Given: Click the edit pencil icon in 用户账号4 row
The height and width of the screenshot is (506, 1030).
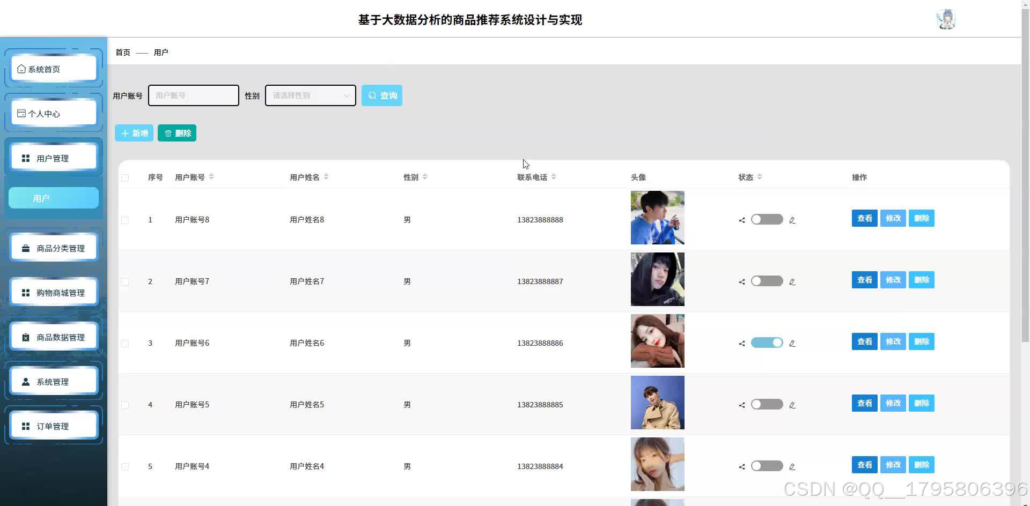Looking at the screenshot, I should (792, 466).
